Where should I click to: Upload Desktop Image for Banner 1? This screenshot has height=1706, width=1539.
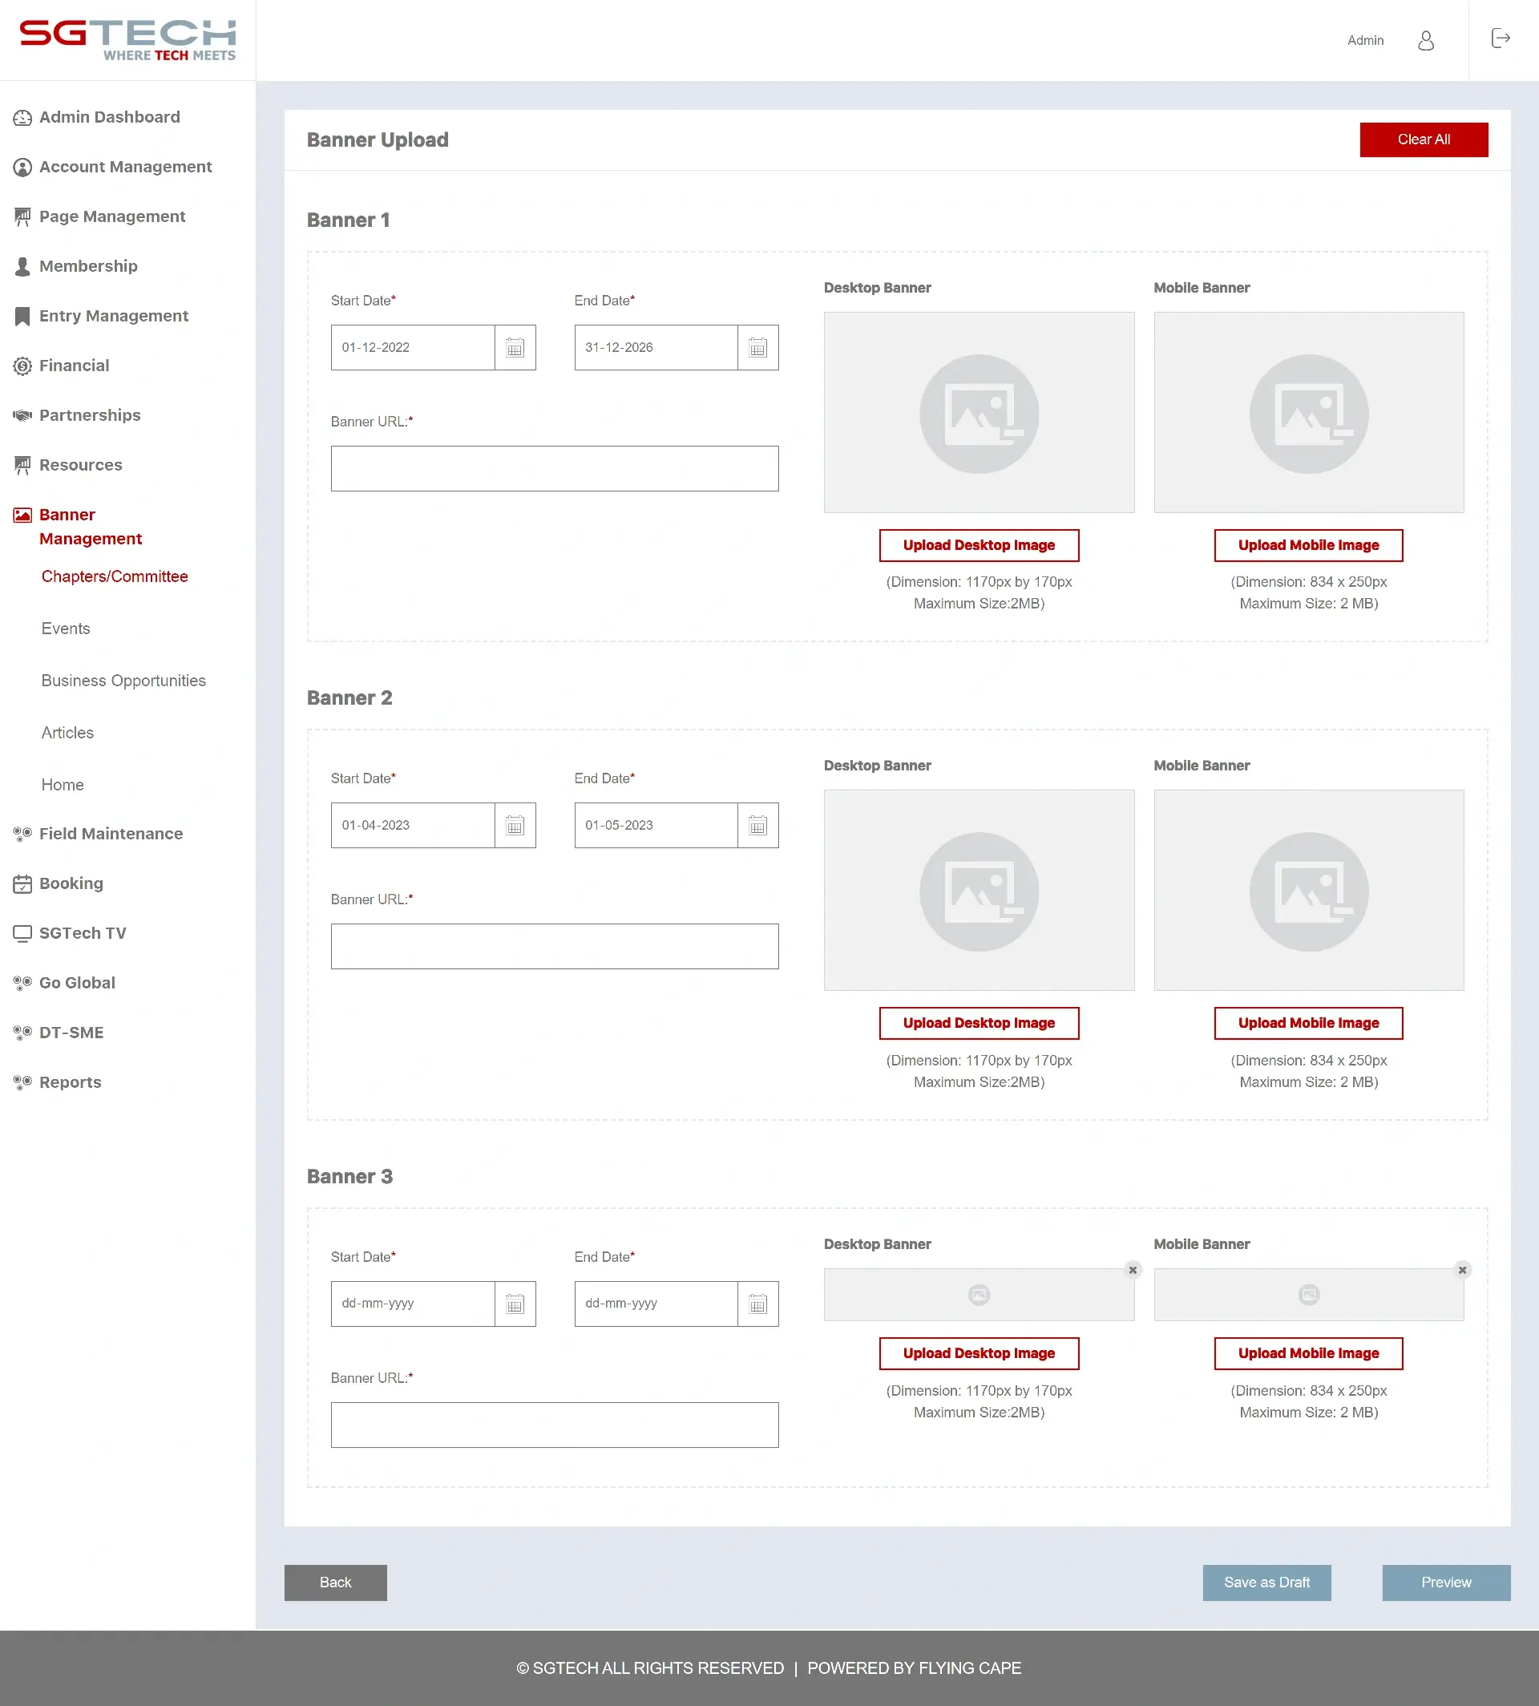[x=979, y=544]
